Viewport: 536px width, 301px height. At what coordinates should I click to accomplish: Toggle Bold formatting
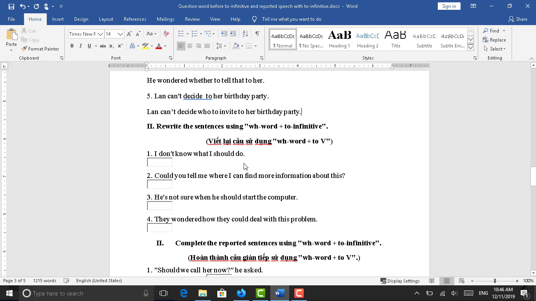point(72,46)
